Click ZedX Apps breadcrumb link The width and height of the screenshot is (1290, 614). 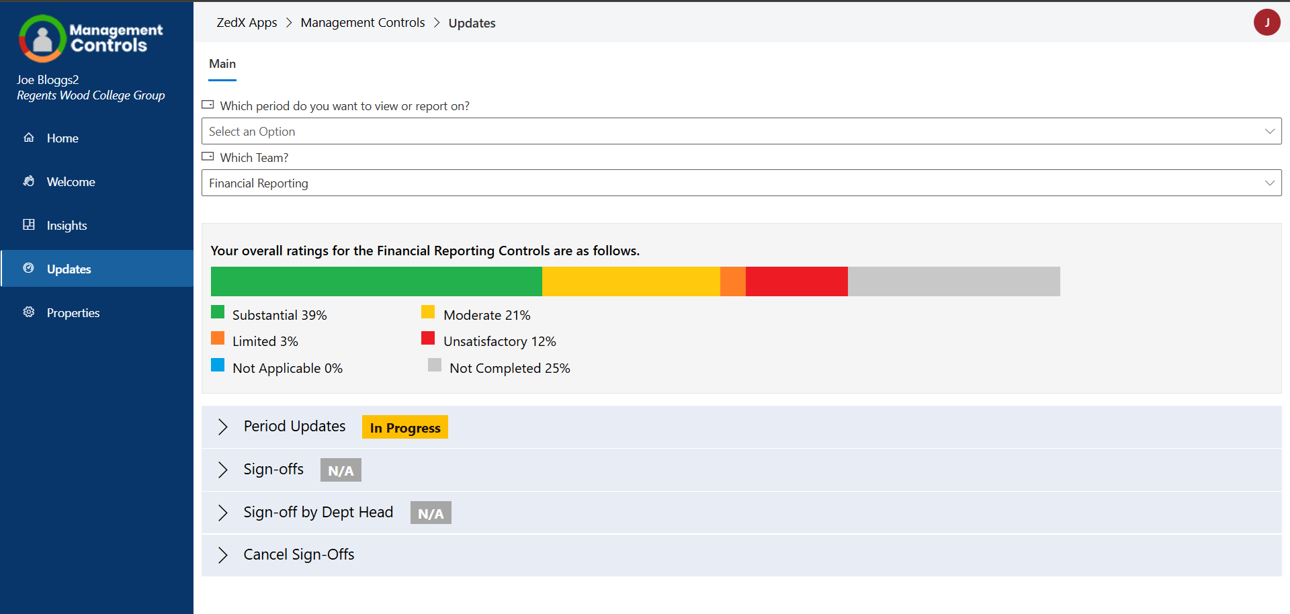pos(247,23)
